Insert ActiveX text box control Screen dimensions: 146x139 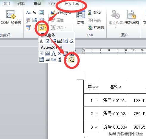[48, 54]
